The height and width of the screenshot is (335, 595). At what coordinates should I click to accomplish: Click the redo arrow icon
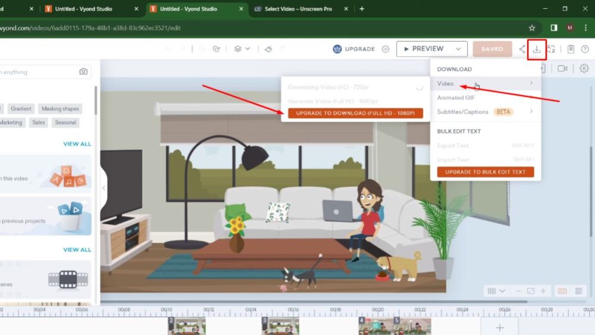[182, 49]
